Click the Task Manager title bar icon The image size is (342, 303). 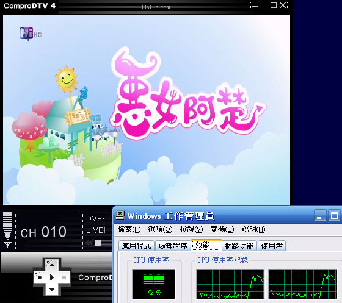[120, 215]
